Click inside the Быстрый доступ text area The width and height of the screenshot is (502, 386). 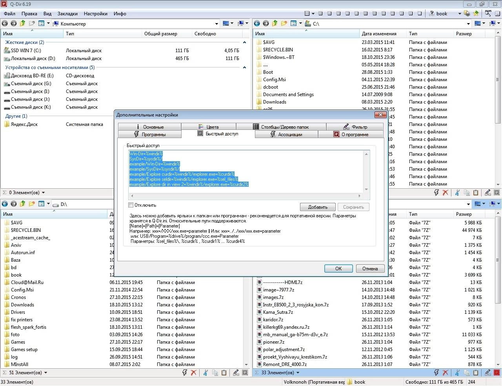point(246,171)
